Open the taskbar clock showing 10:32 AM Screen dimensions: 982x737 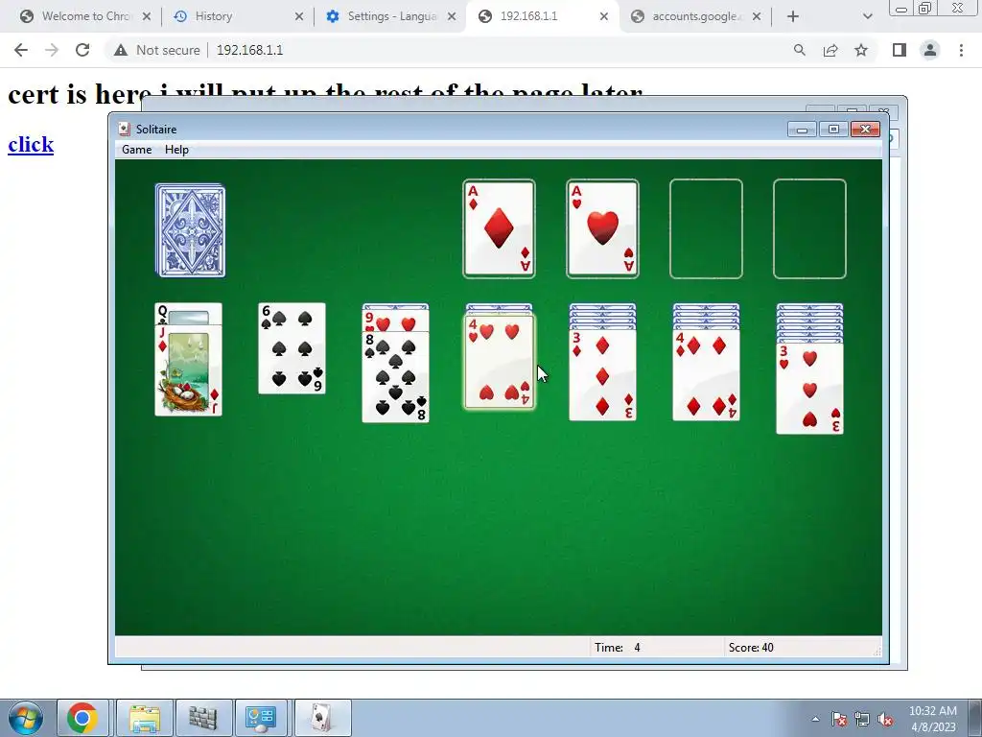click(932, 719)
